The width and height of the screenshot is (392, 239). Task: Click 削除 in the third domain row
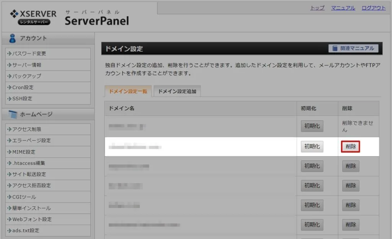tap(351, 166)
